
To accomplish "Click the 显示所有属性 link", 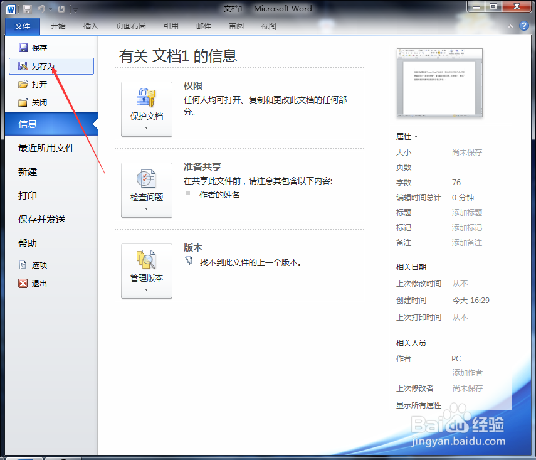I will click(419, 405).
